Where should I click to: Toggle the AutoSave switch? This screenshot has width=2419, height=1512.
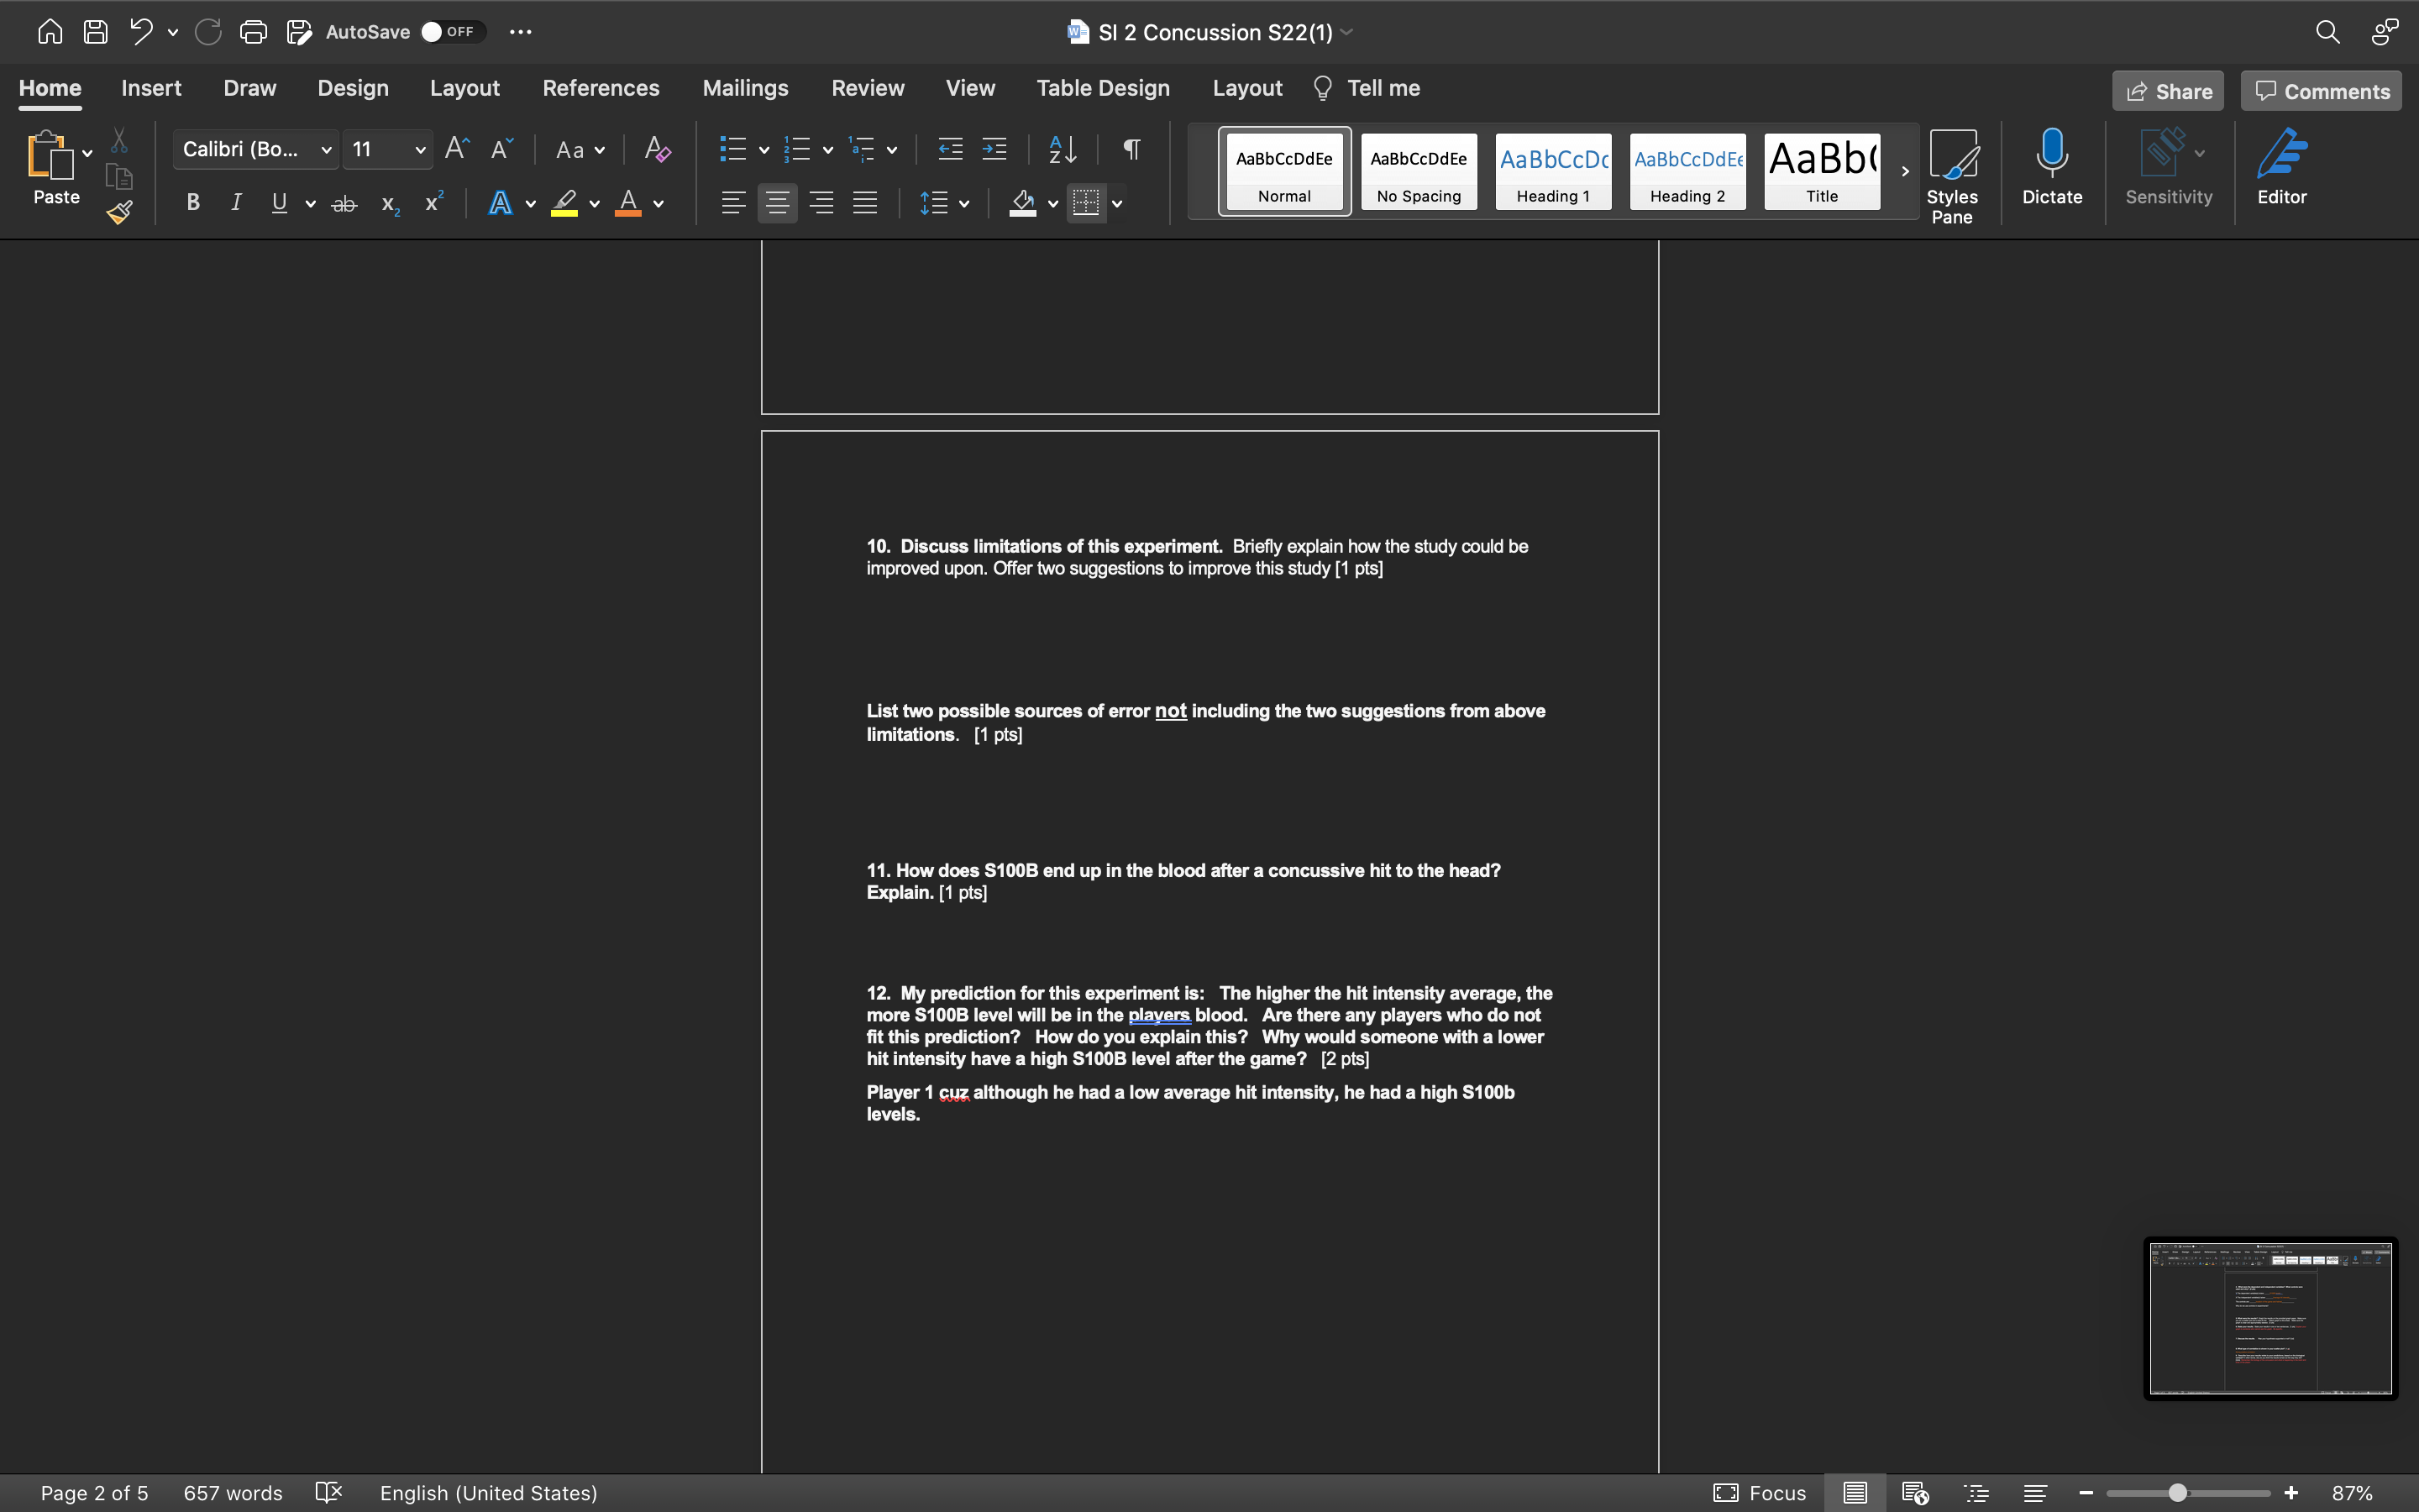pos(452,32)
